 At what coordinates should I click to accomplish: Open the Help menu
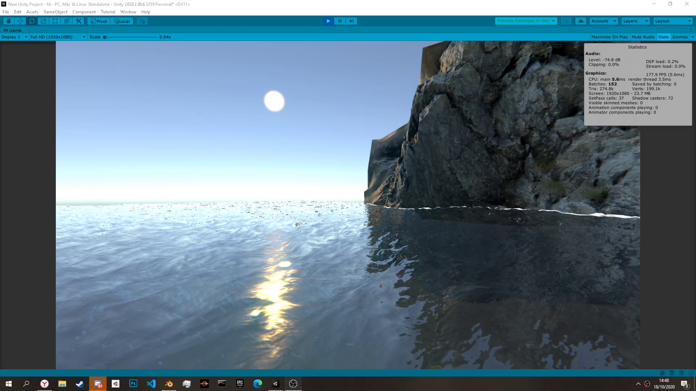[146, 12]
